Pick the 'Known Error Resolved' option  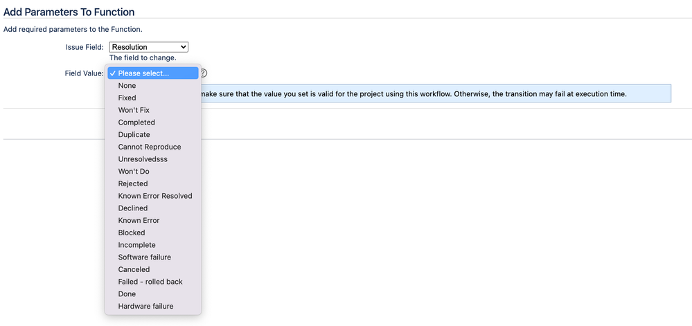coord(152,196)
